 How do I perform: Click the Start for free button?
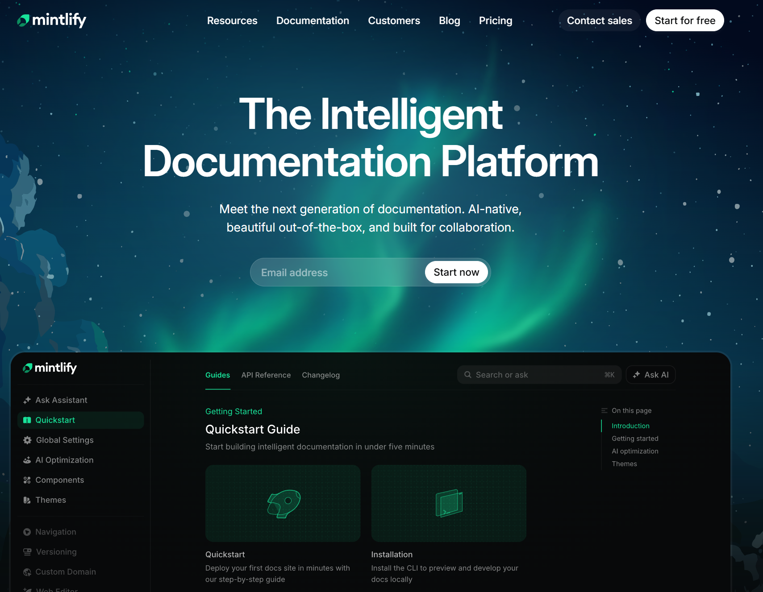tap(685, 21)
